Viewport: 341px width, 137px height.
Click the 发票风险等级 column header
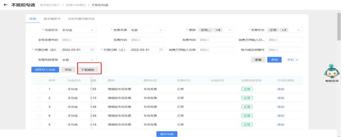[x=251, y=80]
